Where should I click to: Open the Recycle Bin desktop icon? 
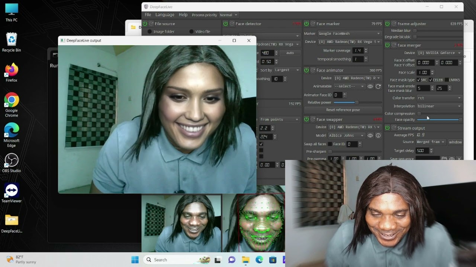click(x=12, y=43)
